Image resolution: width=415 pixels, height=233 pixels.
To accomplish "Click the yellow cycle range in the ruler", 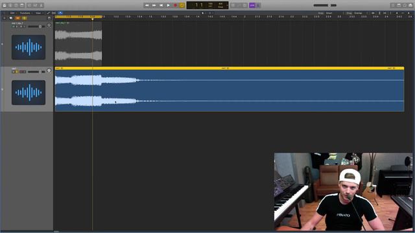I will [x=78, y=17].
